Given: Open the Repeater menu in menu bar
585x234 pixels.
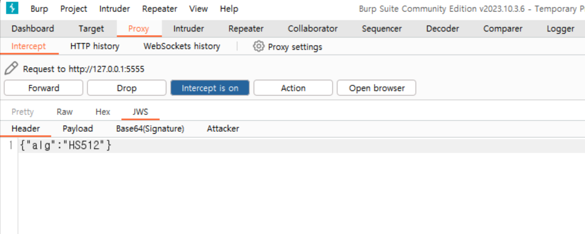Looking at the screenshot, I should tap(160, 9).
